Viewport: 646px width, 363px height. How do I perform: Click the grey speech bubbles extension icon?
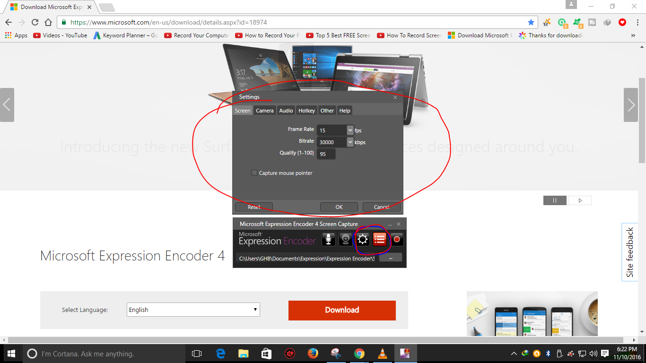tap(607, 22)
